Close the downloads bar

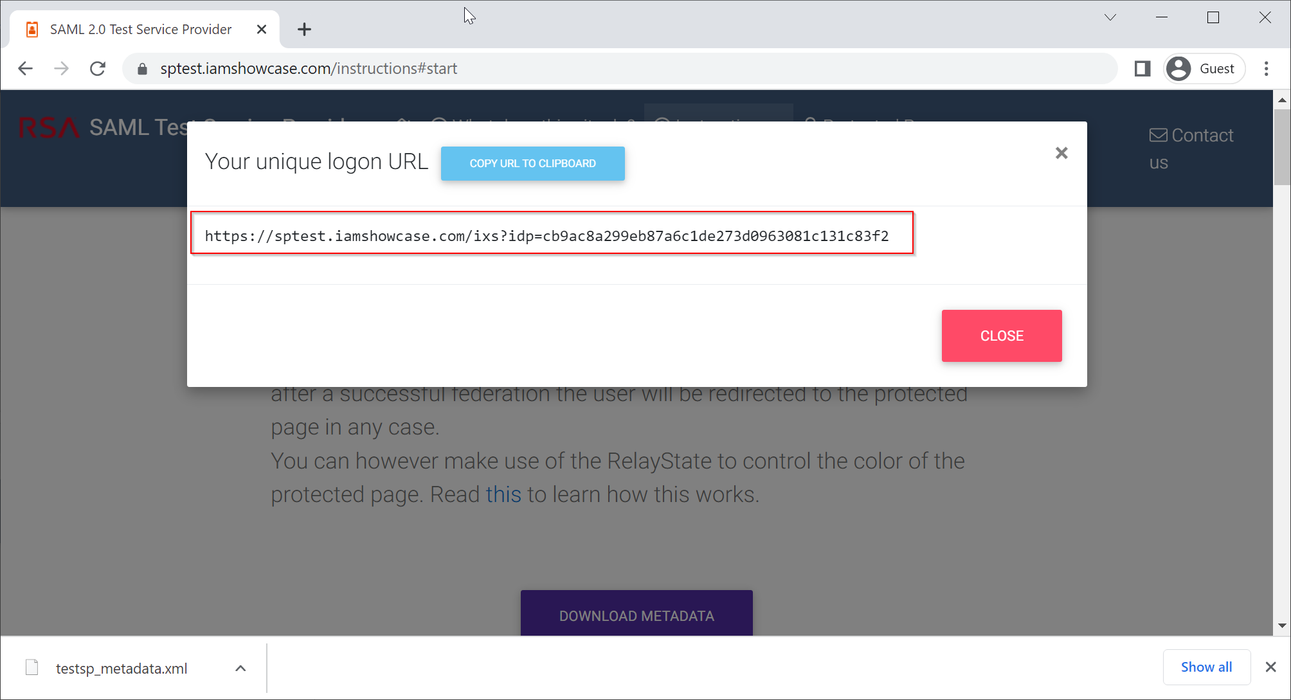1270,667
